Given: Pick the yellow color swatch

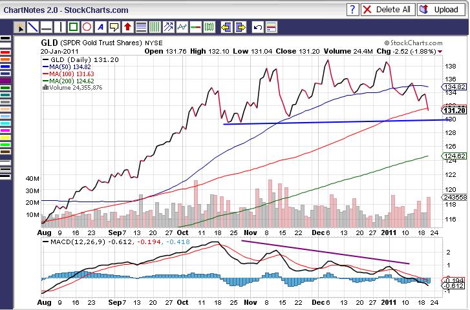Looking at the screenshot, I should pos(6,138).
